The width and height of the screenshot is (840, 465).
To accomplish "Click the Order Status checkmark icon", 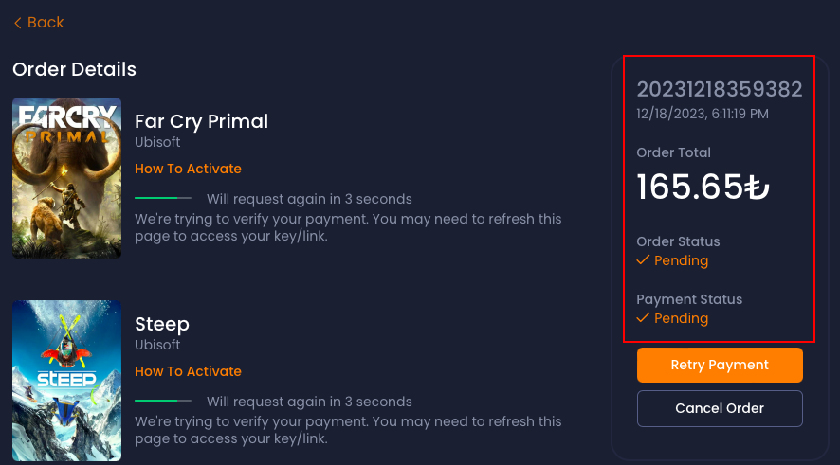I will pos(643,260).
